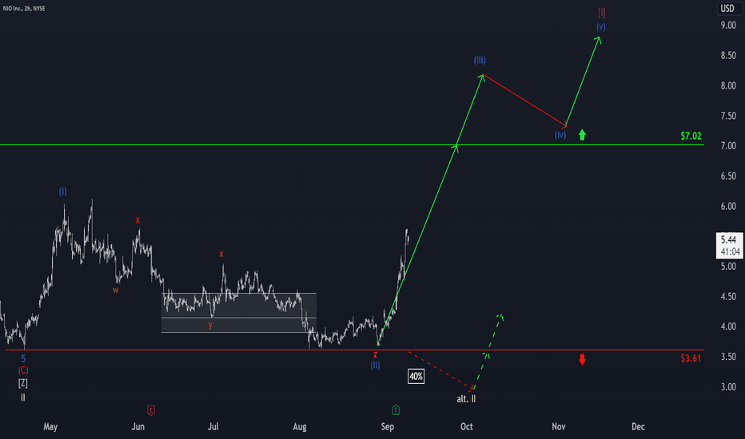Image resolution: width=745 pixels, height=439 pixels.
Task: Click the alt. II label
Action: click(x=466, y=399)
